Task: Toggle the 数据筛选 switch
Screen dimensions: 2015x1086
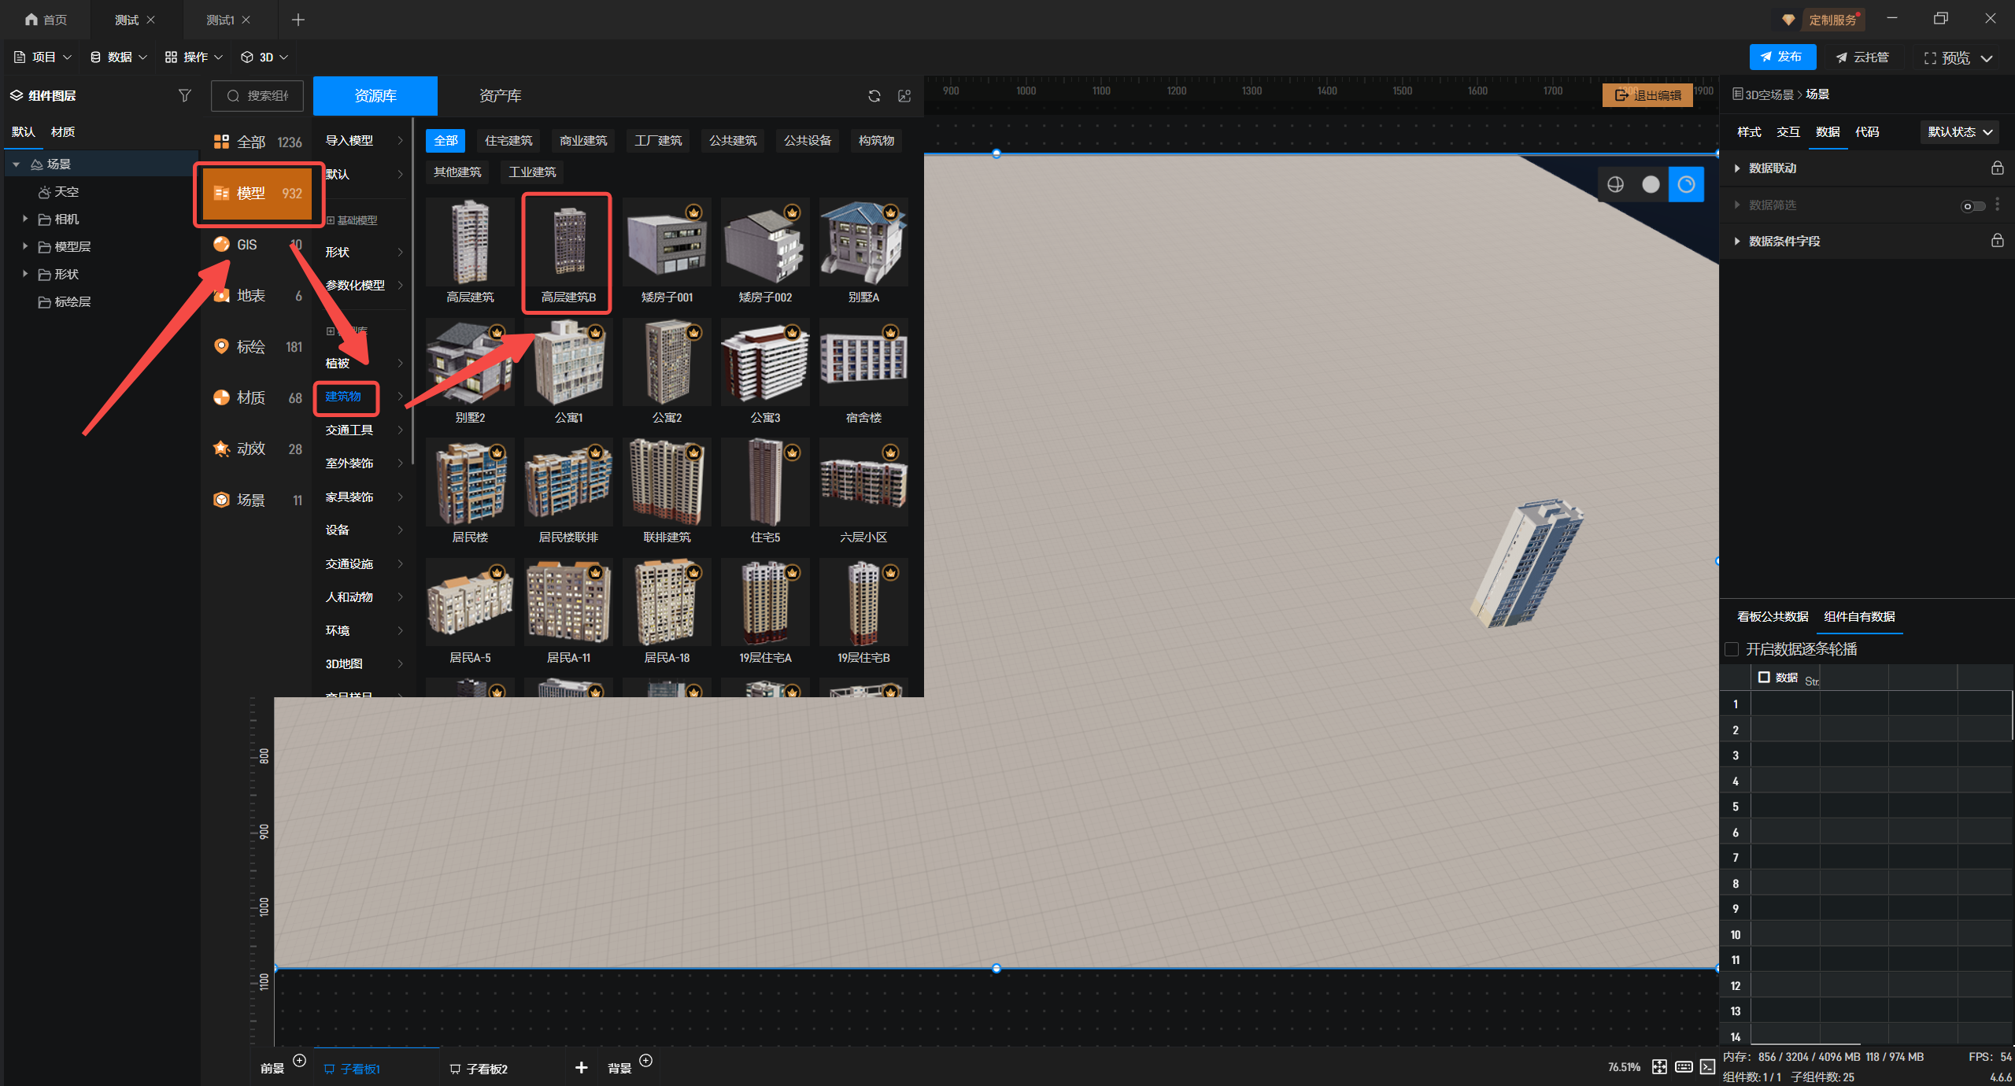Action: tap(1972, 205)
